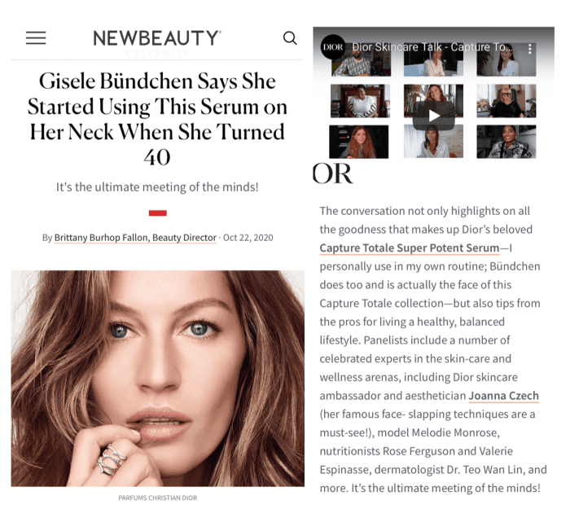
Task: Click the search magnifier icon
Action: [290, 37]
